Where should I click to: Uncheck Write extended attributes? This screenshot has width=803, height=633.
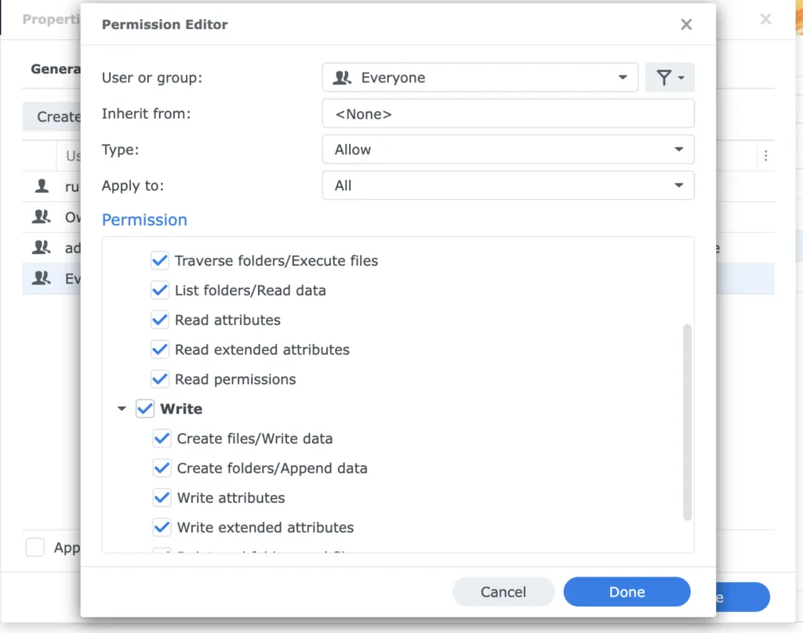coord(162,527)
